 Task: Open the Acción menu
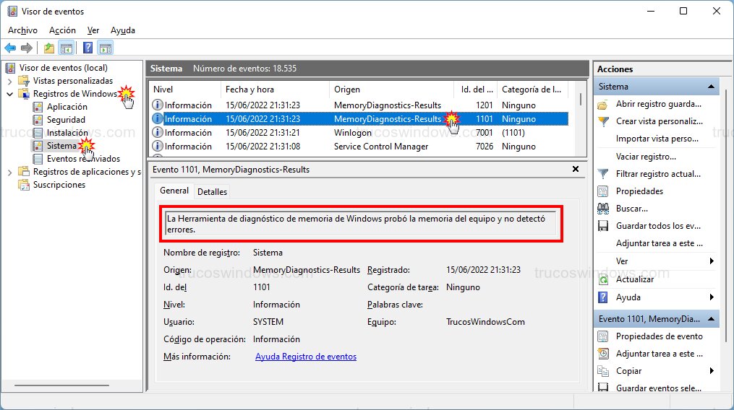point(62,30)
